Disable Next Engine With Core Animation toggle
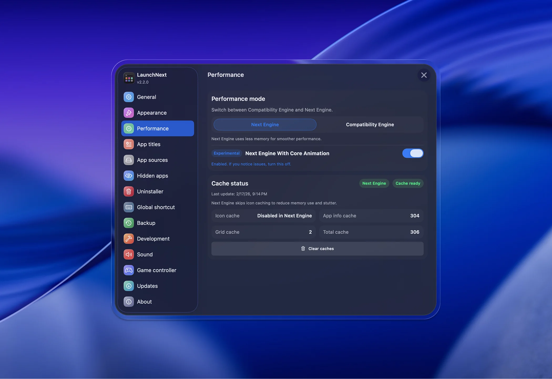The width and height of the screenshot is (552, 379). [x=412, y=153]
